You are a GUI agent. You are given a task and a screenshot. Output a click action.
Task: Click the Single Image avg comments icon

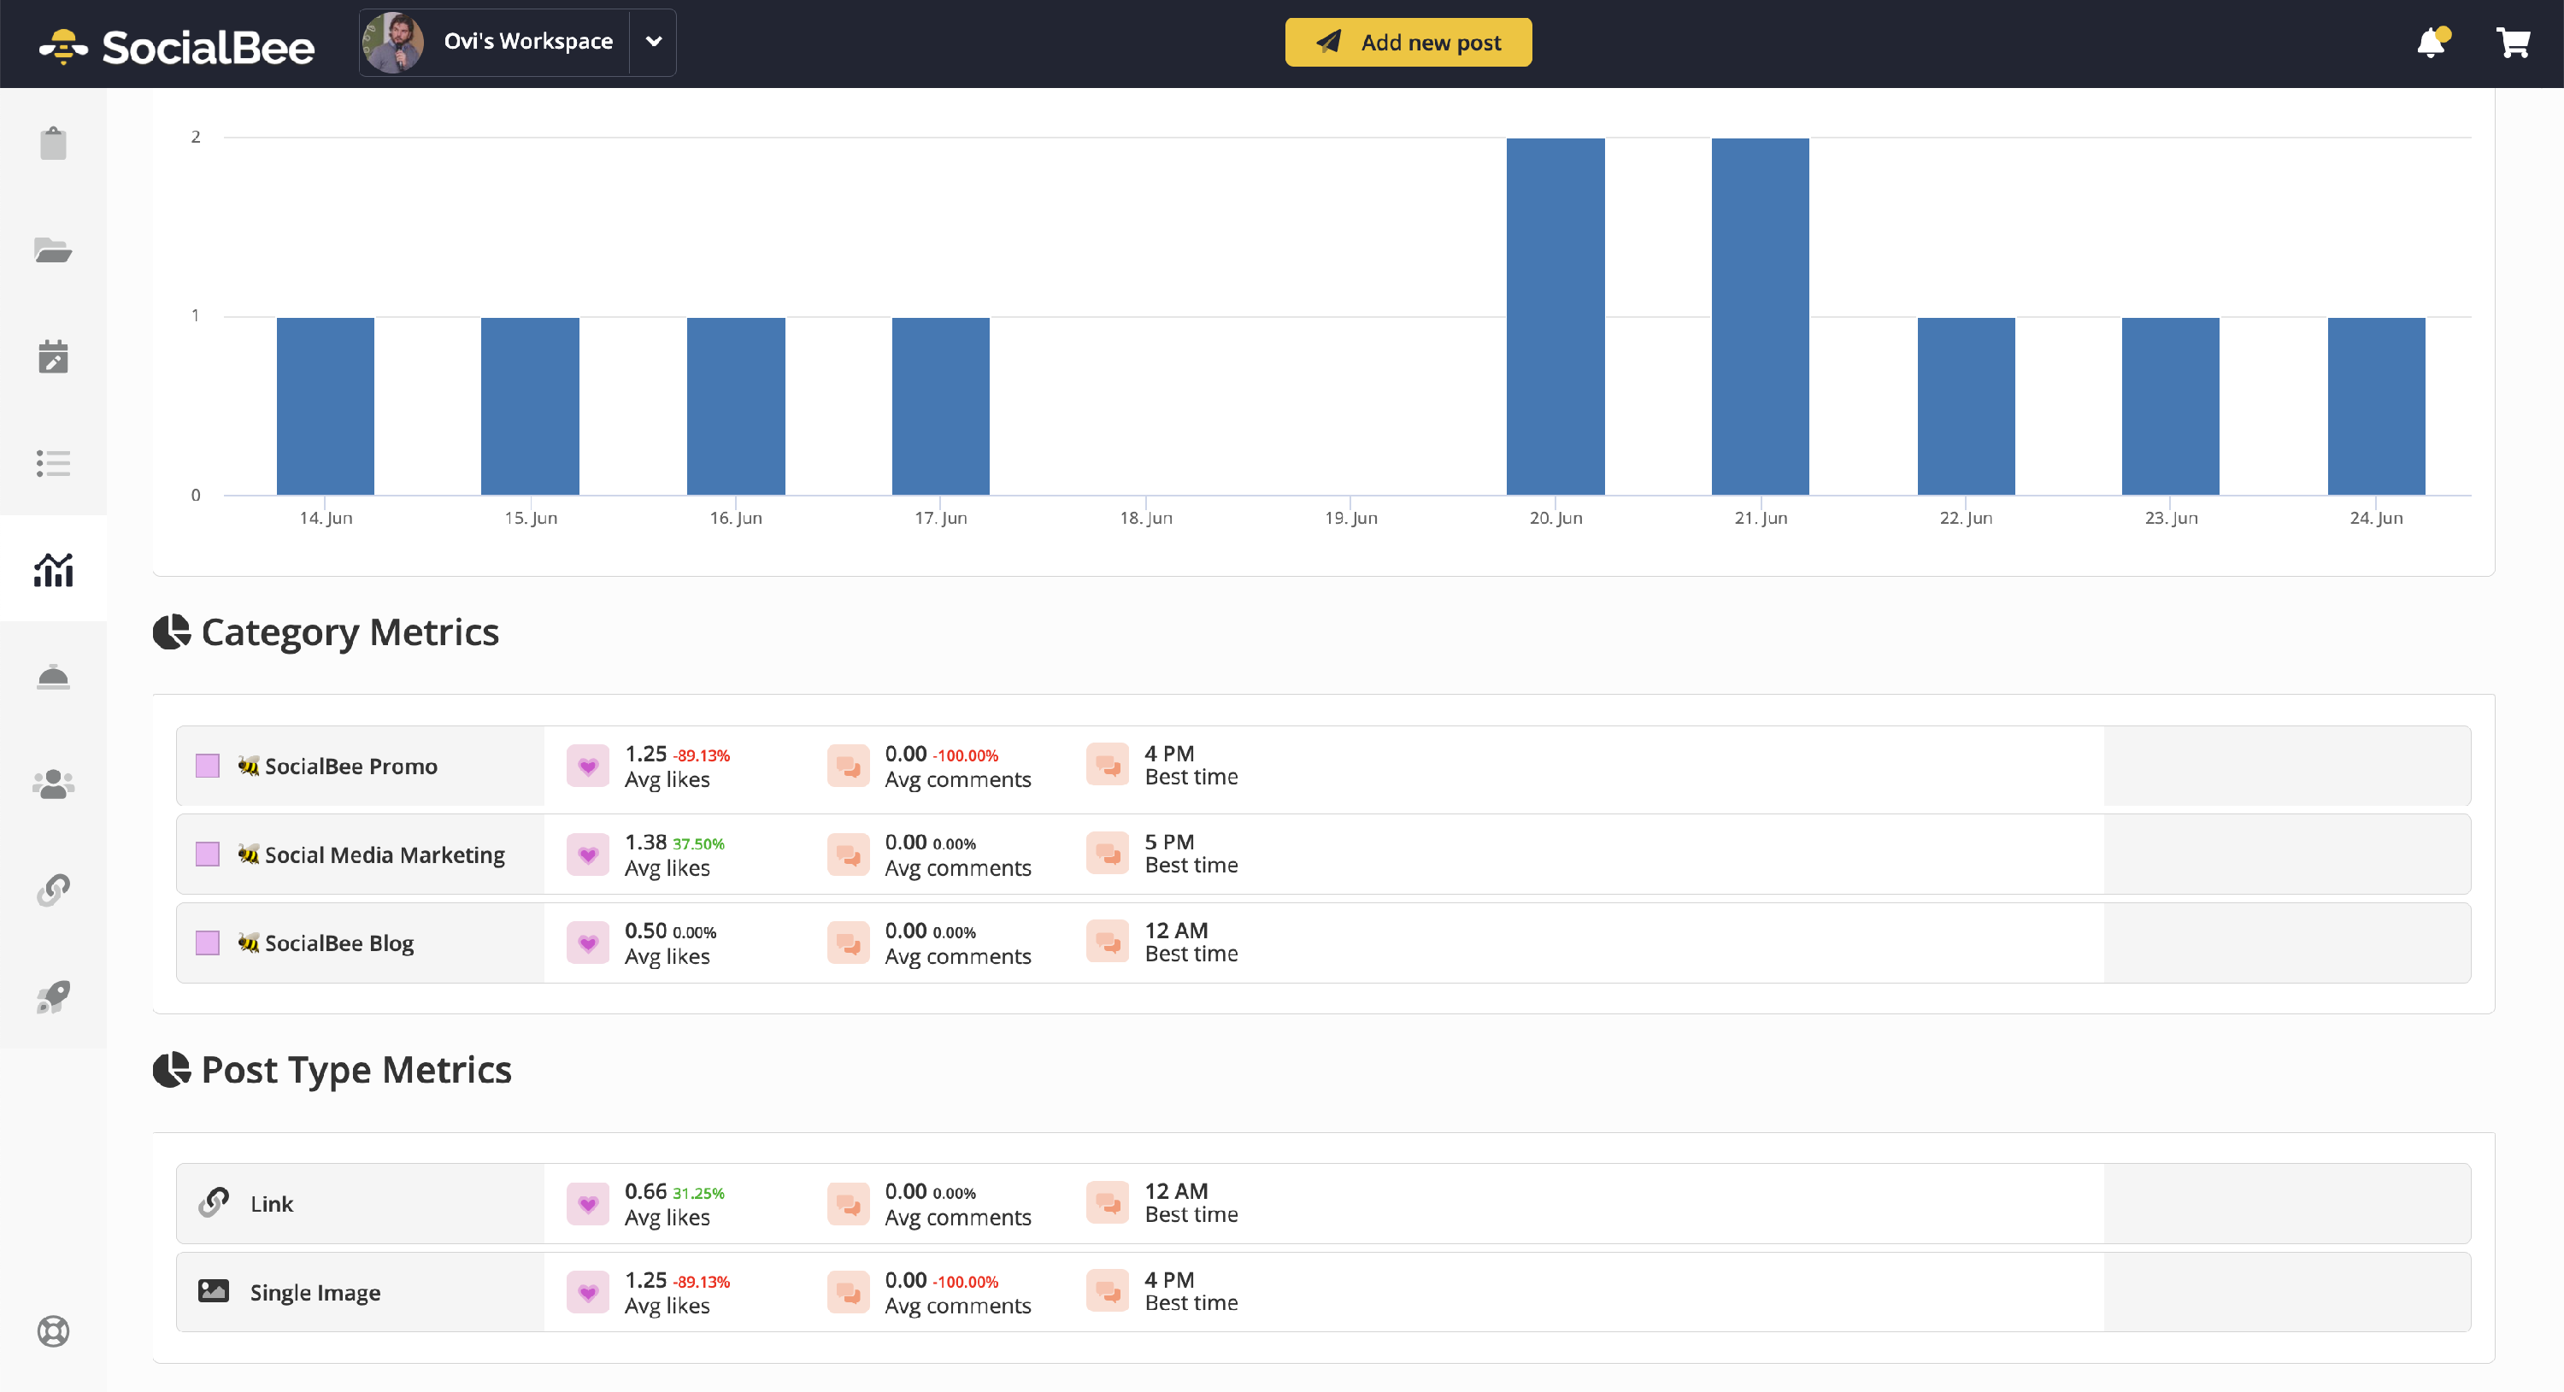848,1291
